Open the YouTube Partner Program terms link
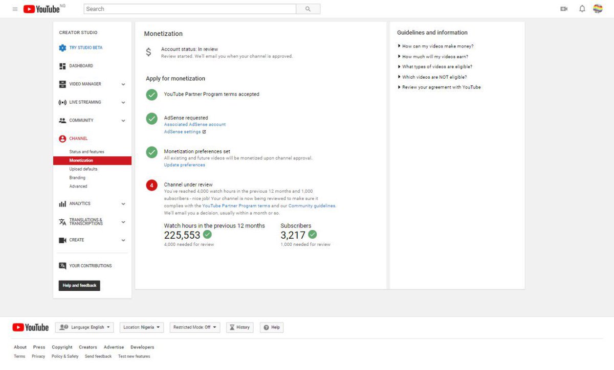 (x=236, y=206)
